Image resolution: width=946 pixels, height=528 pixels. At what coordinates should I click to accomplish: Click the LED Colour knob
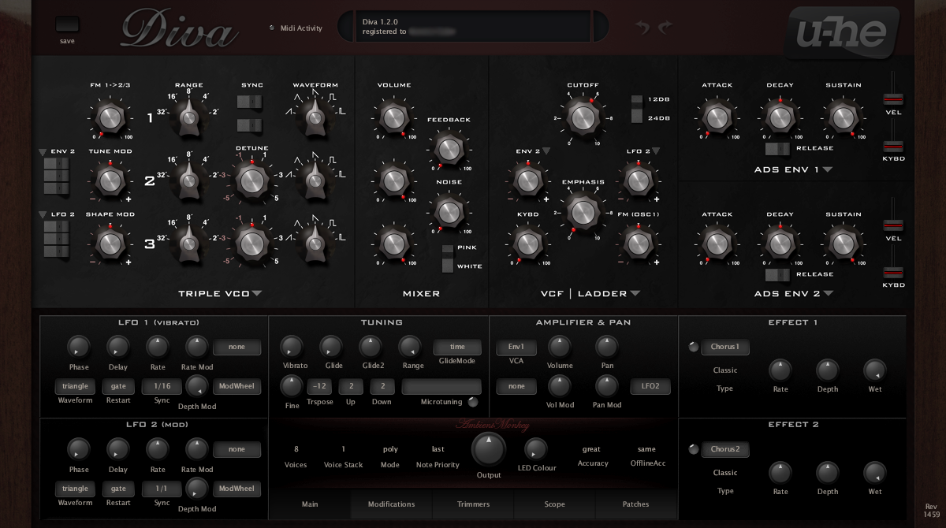tap(535, 449)
